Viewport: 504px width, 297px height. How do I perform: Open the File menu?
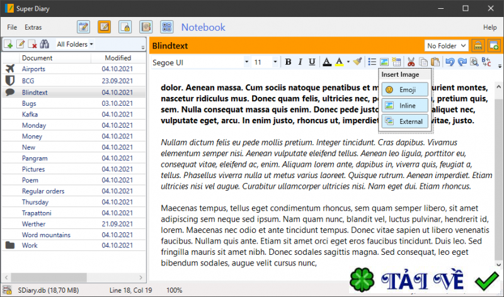coord(12,27)
